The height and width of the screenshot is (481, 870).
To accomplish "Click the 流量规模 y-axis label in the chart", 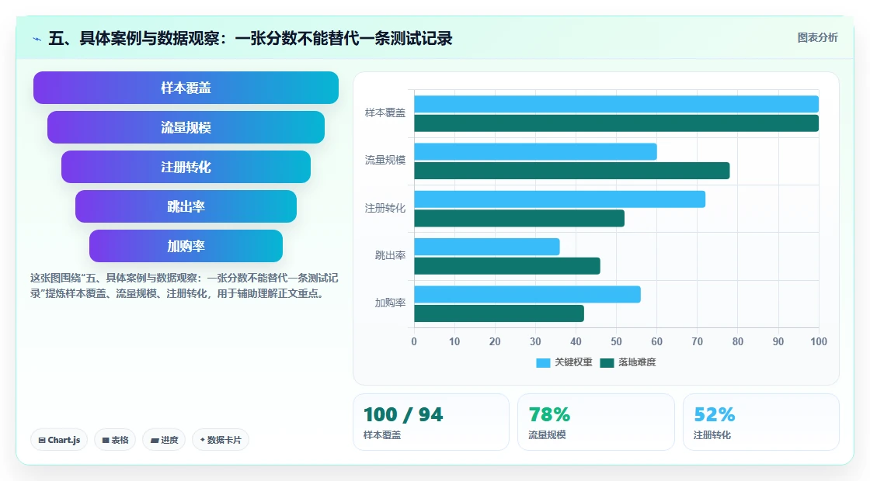I will pyautogui.click(x=385, y=160).
